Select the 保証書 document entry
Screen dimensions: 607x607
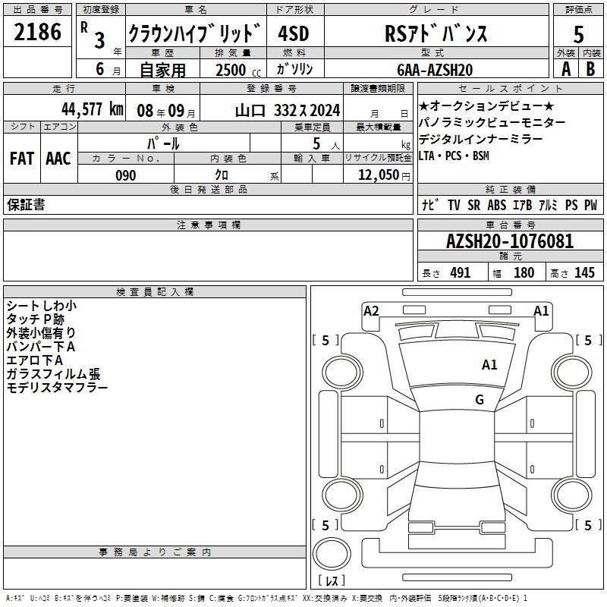pyautogui.click(x=26, y=205)
